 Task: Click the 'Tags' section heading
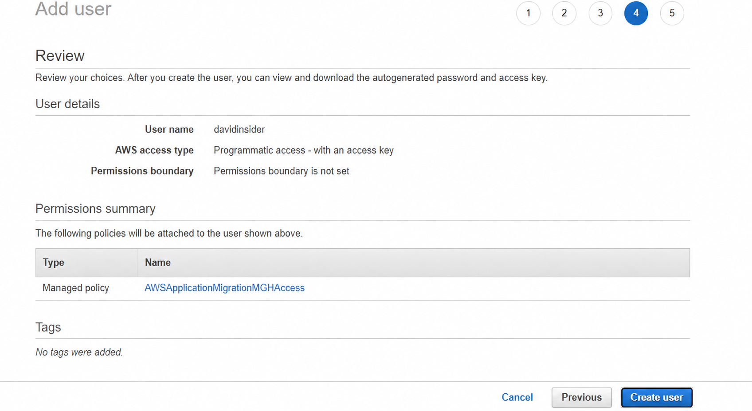tap(48, 327)
